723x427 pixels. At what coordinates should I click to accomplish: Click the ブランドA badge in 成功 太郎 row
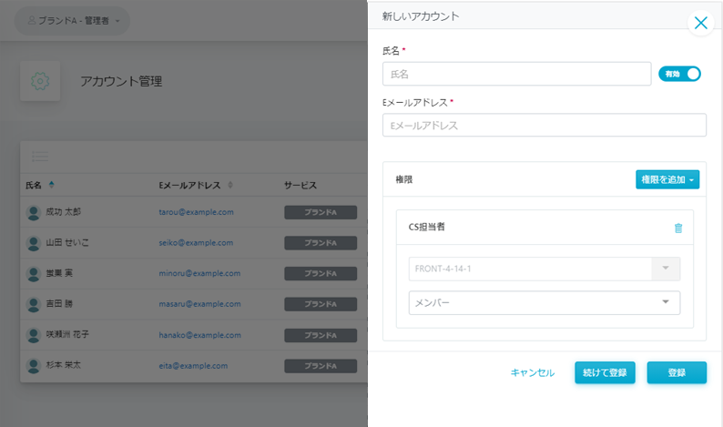pyautogui.click(x=321, y=212)
